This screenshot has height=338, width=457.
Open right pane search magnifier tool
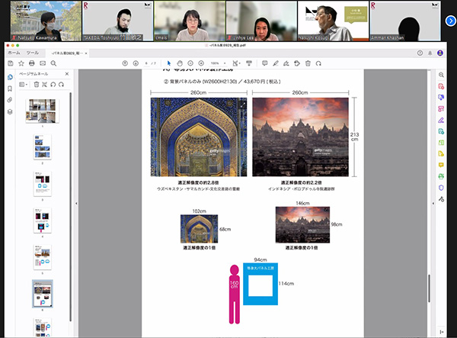[441, 75]
